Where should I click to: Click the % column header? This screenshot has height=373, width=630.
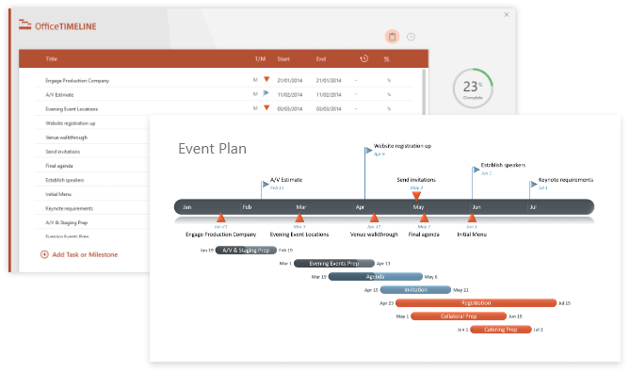coord(386,59)
